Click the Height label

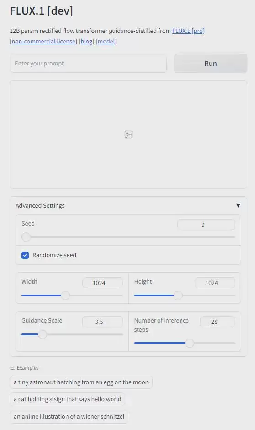coord(143,282)
